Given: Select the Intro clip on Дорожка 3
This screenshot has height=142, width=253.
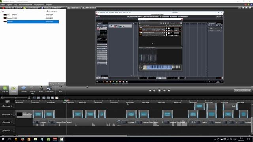Looking at the screenshot, I should point(24,114).
